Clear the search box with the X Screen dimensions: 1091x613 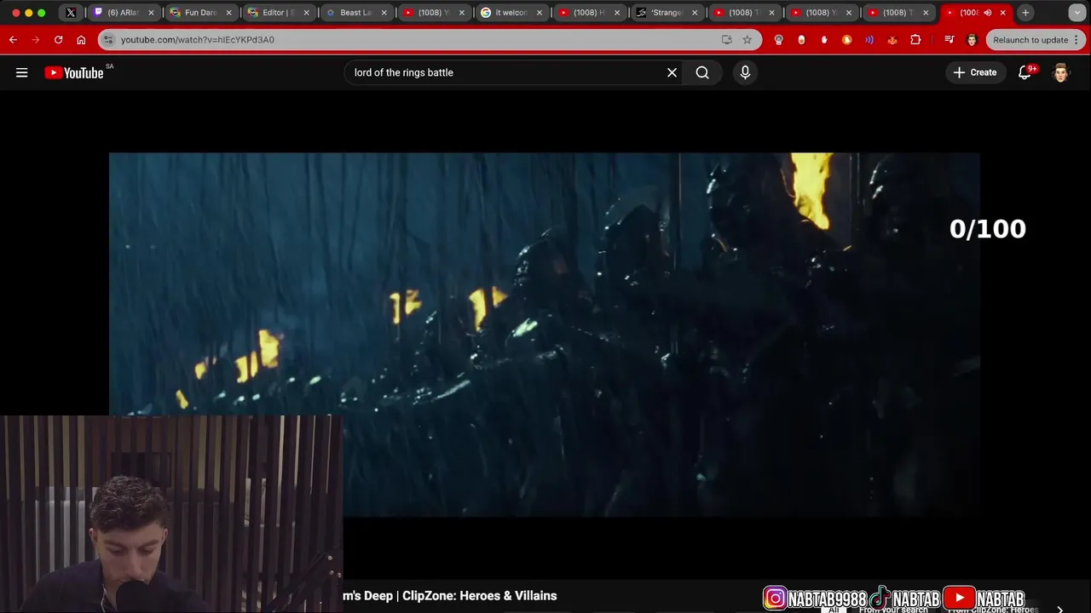(x=672, y=72)
